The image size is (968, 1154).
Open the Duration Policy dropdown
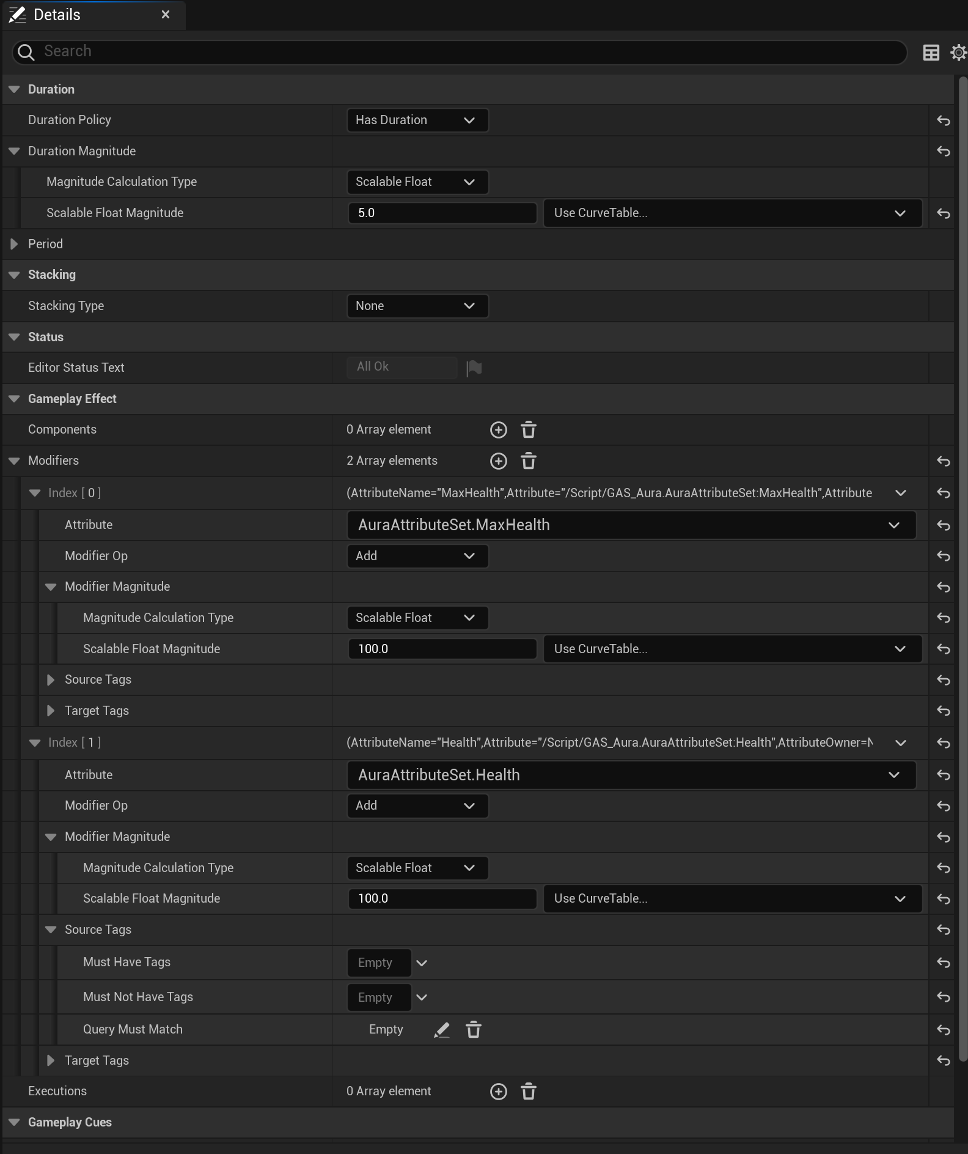point(417,120)
